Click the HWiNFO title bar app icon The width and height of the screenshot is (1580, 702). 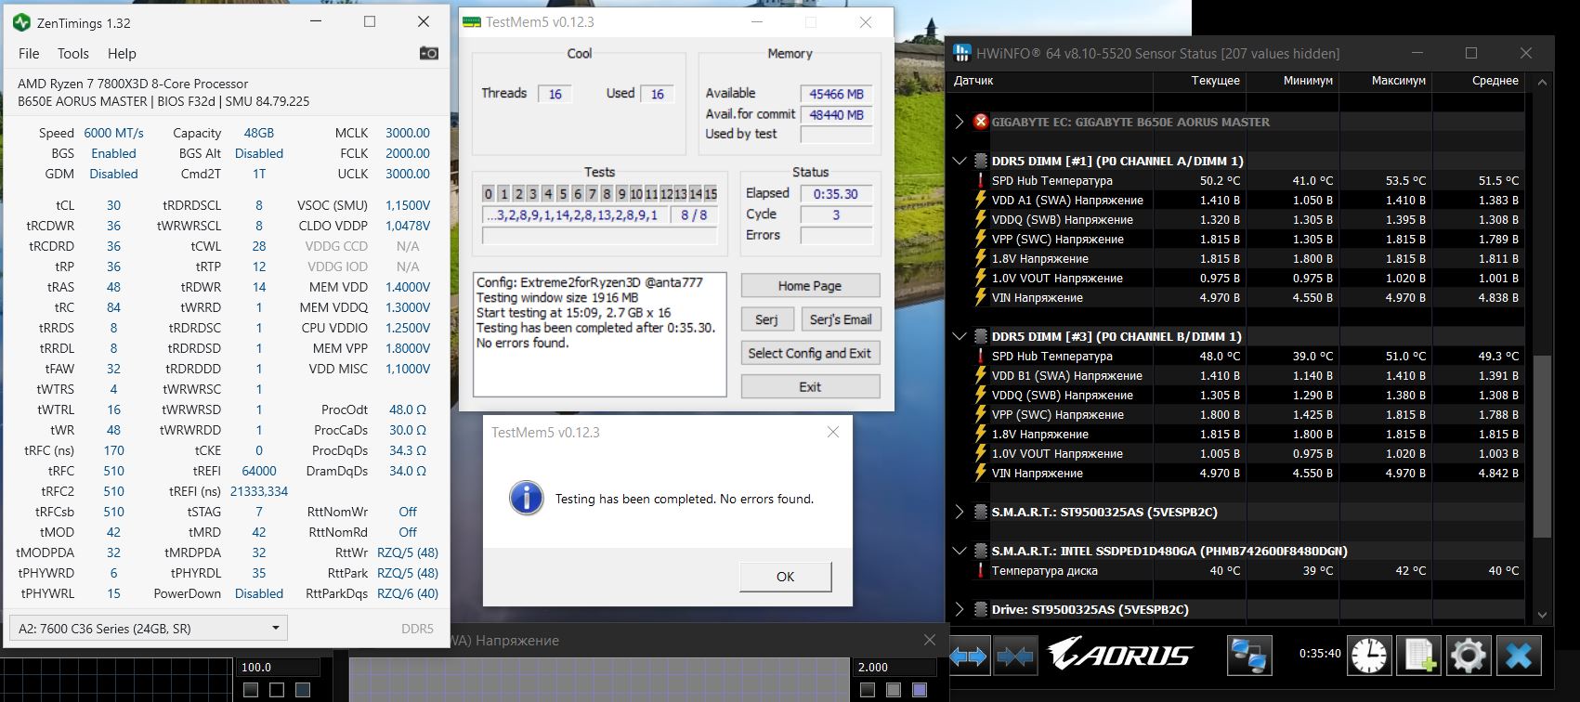(961, 53)
